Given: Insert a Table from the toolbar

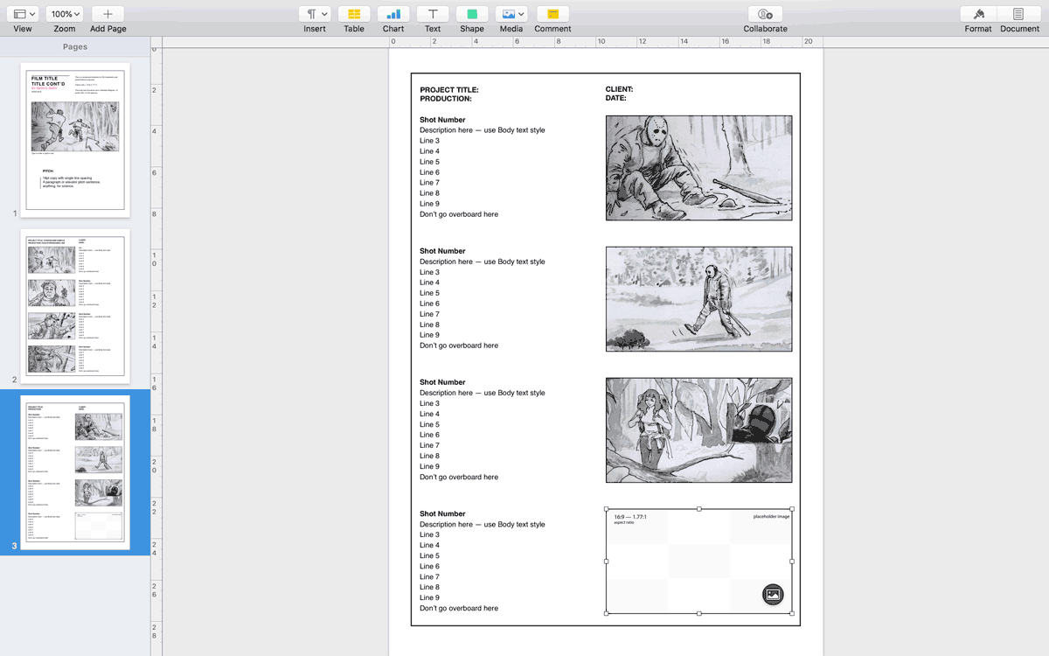Looking at the screenshot, I should point(354,15).
